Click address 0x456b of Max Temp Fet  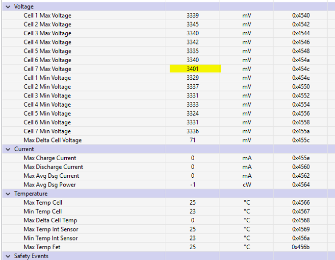pyautogui.click(x=301, y=247)
